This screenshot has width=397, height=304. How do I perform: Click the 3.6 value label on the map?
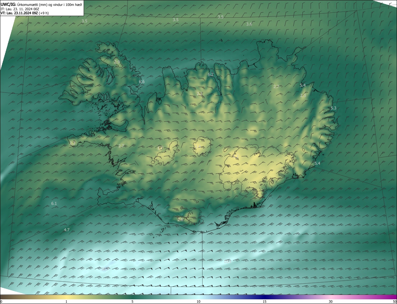pyautogui.click(x=249, y=24)
